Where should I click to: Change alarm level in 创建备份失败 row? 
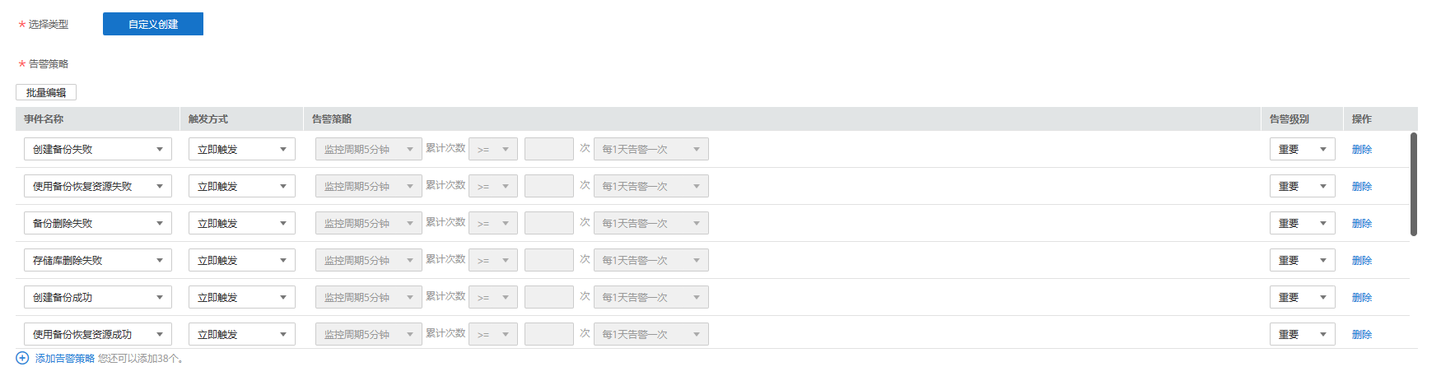(1302, 149)
